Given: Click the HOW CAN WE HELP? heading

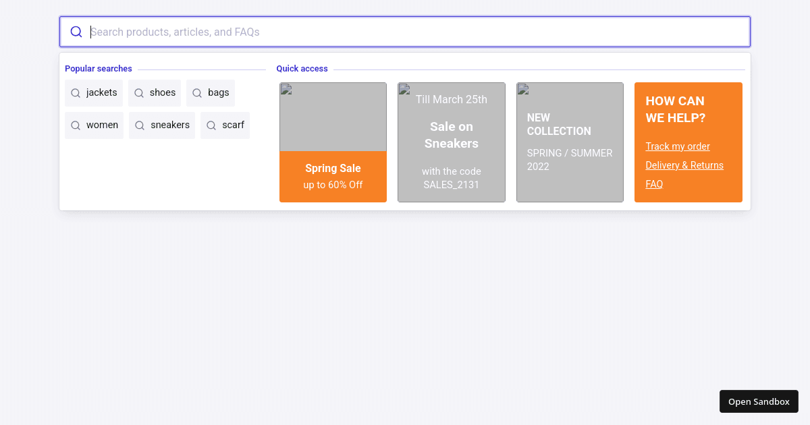Looking at the screenshot, I should [x=676, y=109].
